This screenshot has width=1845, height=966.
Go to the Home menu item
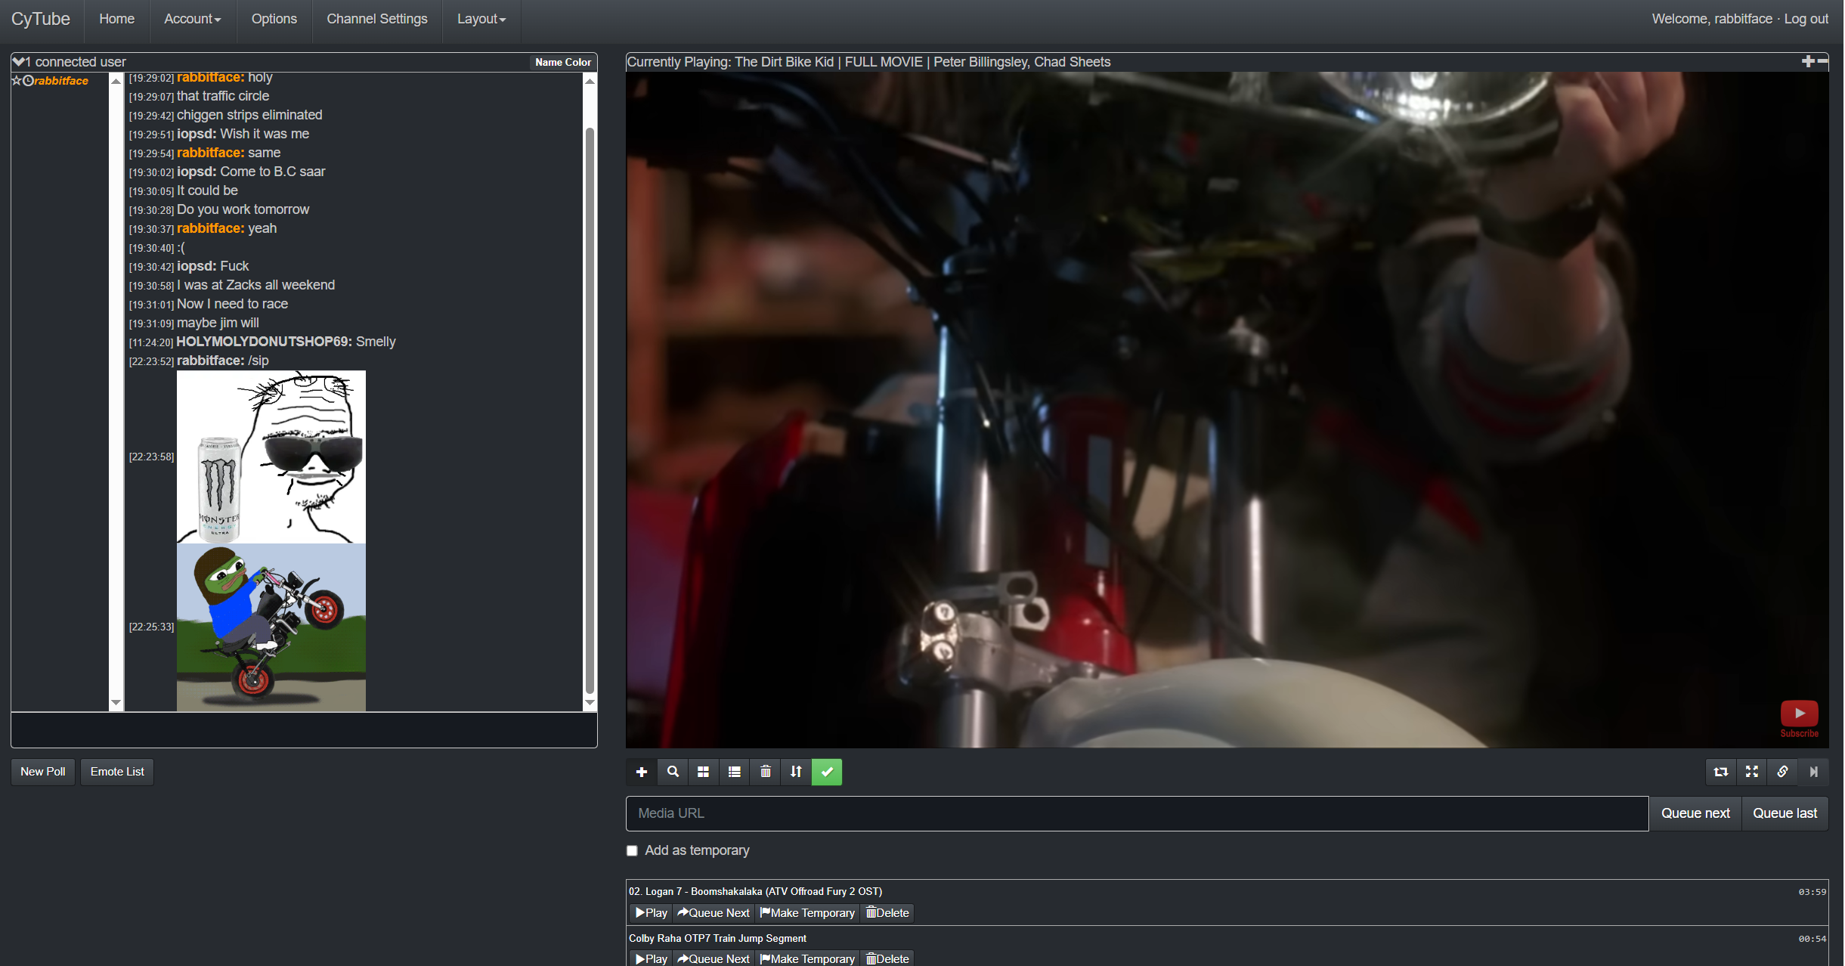[x=116, y=19]
